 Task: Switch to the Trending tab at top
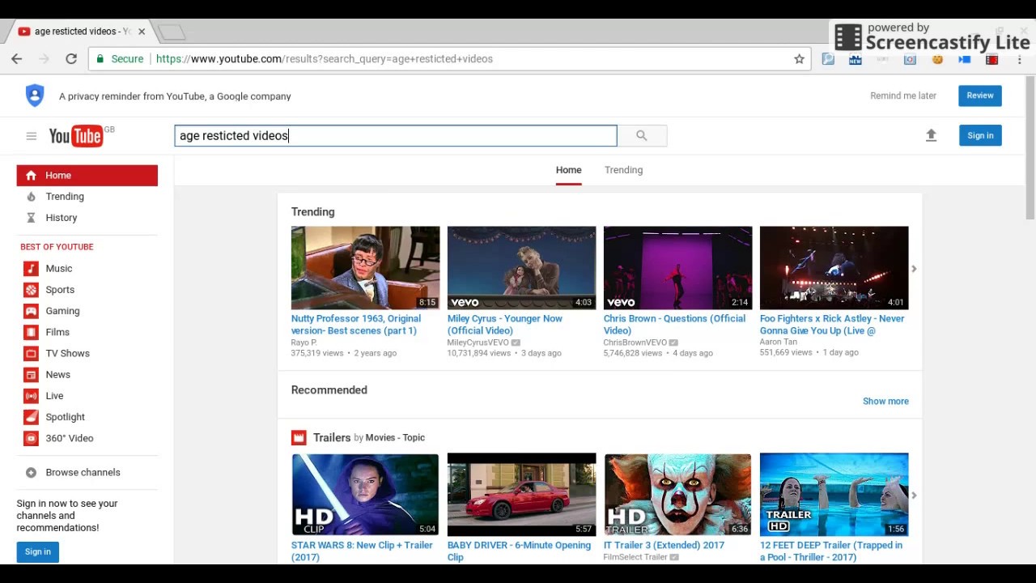pyautogui.click(x=623, y=170)
